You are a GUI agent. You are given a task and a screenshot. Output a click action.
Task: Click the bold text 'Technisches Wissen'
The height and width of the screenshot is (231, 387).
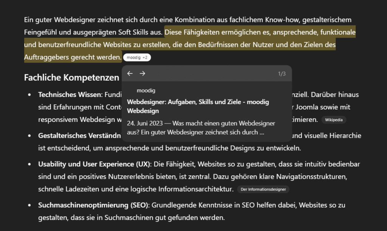point(70,94)
